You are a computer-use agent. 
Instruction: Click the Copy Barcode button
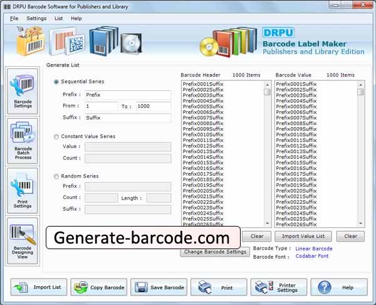(99, 287)
